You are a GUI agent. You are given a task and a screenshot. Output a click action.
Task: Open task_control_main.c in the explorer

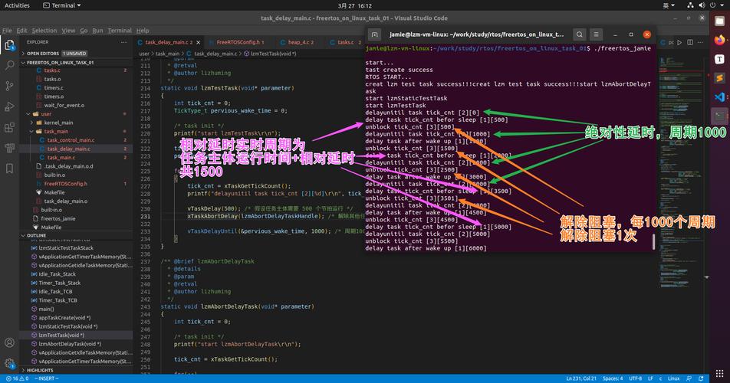tap(71, 140)
